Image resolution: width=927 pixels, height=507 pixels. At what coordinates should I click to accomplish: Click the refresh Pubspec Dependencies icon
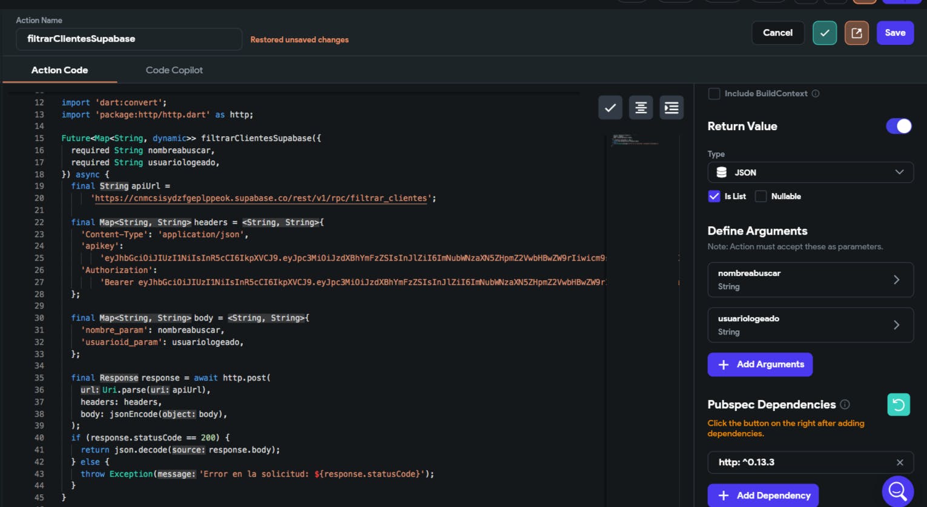[898, 405]
